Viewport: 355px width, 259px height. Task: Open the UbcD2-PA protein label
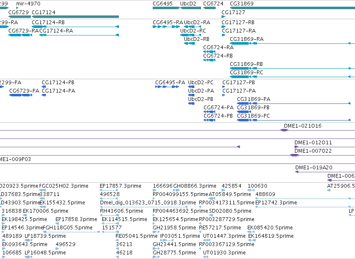pyautogui.click(x=201, y=91)
